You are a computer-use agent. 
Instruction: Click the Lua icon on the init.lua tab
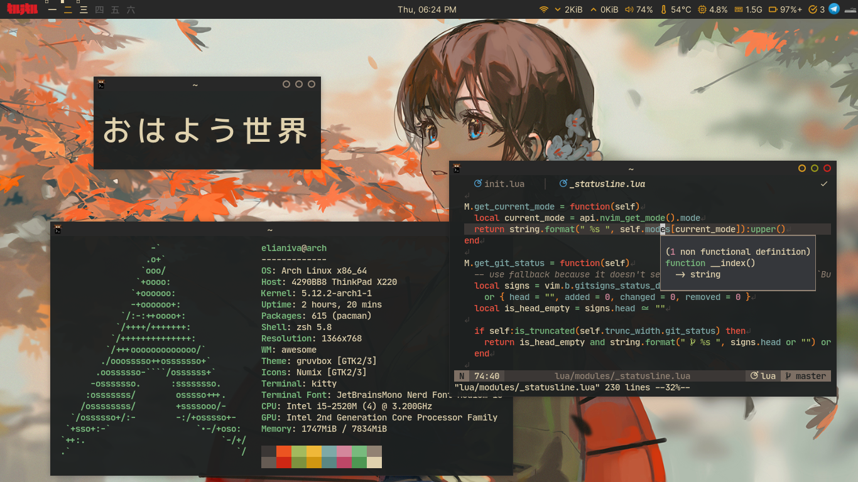point(478,184)
